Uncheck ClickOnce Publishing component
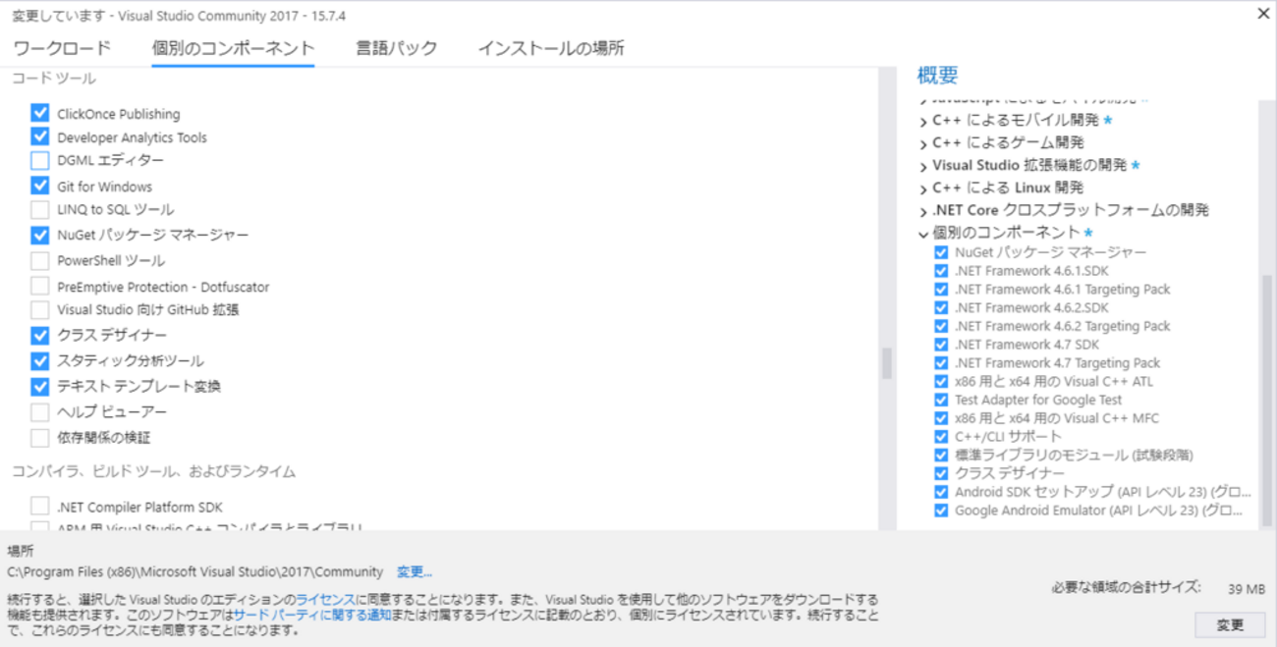The width and height of the screenshot is (1277, 647). coord(39,114)
